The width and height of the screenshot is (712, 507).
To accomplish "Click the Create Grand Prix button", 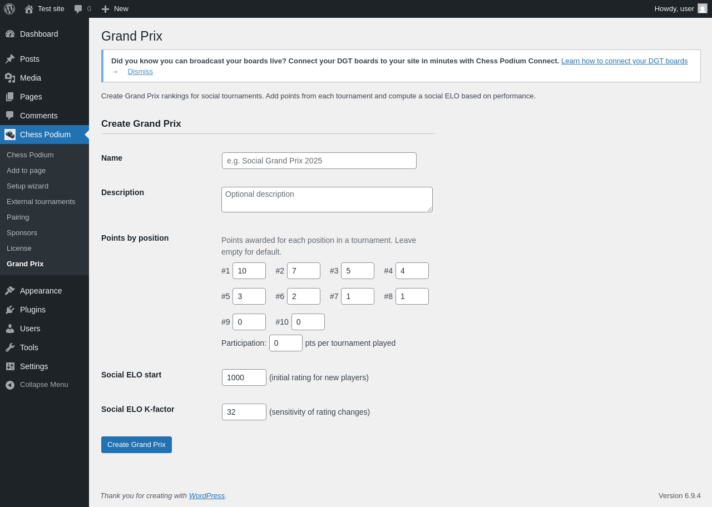I will [136, 445].
